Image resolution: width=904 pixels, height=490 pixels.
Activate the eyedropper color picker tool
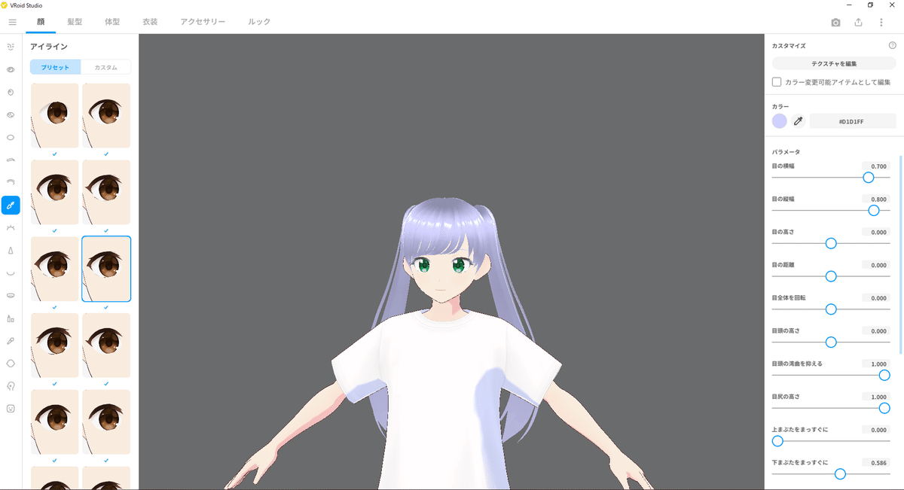pyautogui.click(x=798, y=121)
